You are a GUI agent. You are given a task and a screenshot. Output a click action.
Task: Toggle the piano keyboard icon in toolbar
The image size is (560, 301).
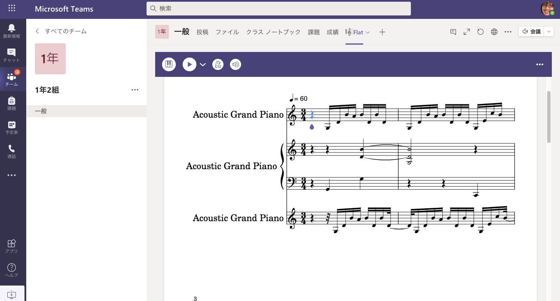169,64
